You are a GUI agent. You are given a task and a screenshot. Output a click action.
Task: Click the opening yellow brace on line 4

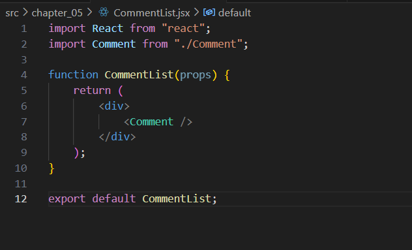228,75
